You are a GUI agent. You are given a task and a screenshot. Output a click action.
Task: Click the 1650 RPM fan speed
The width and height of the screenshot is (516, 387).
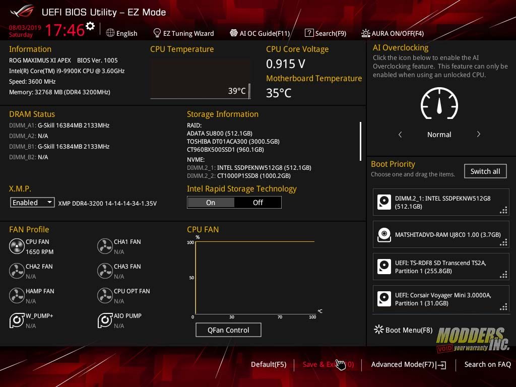(39, 252)
